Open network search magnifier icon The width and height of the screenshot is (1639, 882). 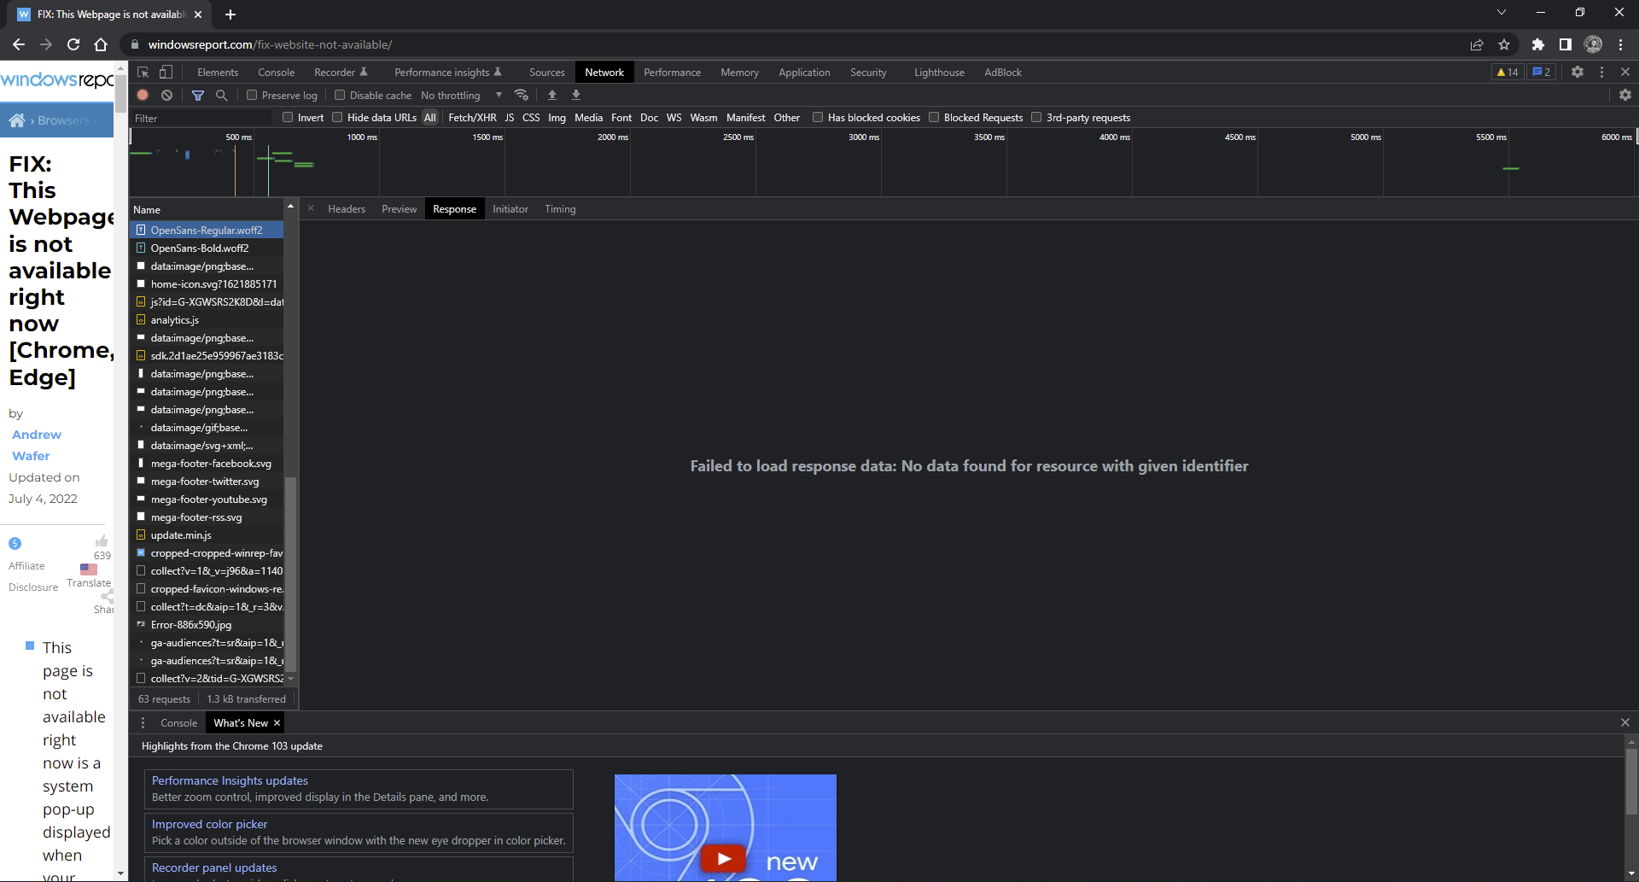coord(222,96)
